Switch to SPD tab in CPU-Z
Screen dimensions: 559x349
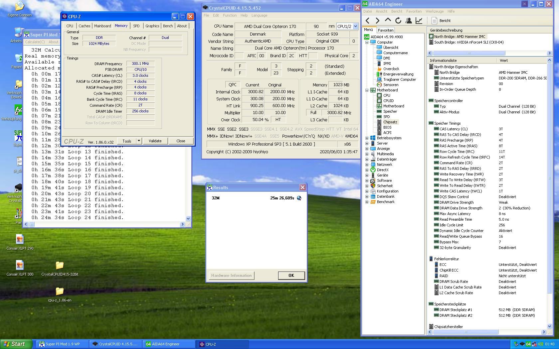(136, 26)
